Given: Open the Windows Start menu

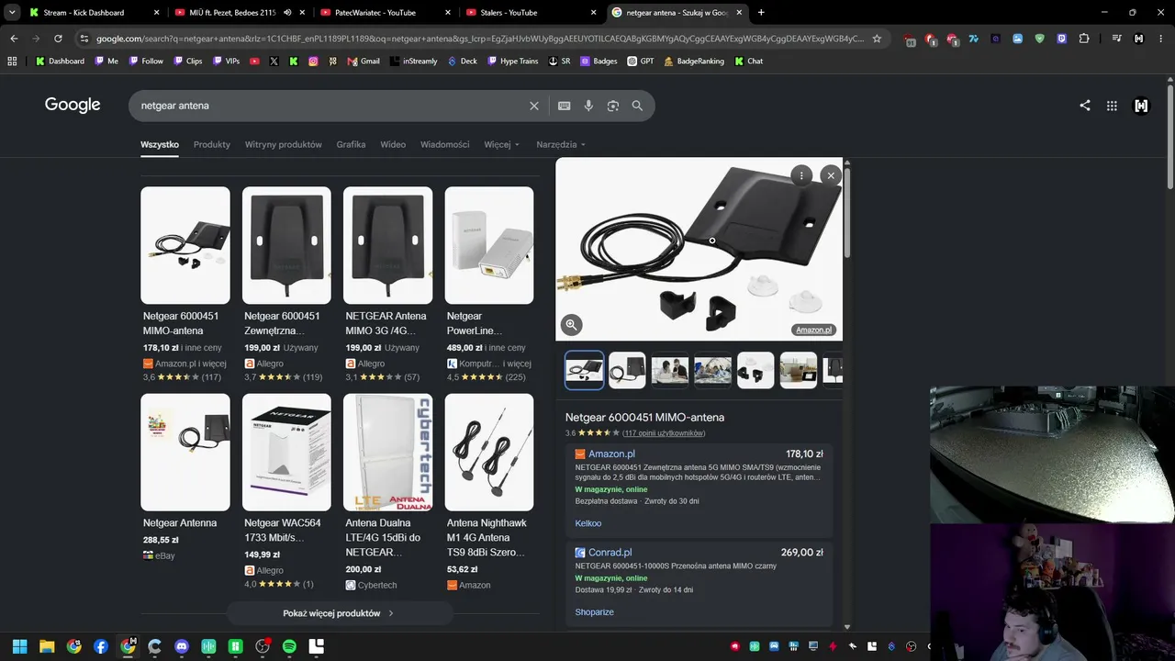Looking at the screenshot, I should [x=20, y=646].
